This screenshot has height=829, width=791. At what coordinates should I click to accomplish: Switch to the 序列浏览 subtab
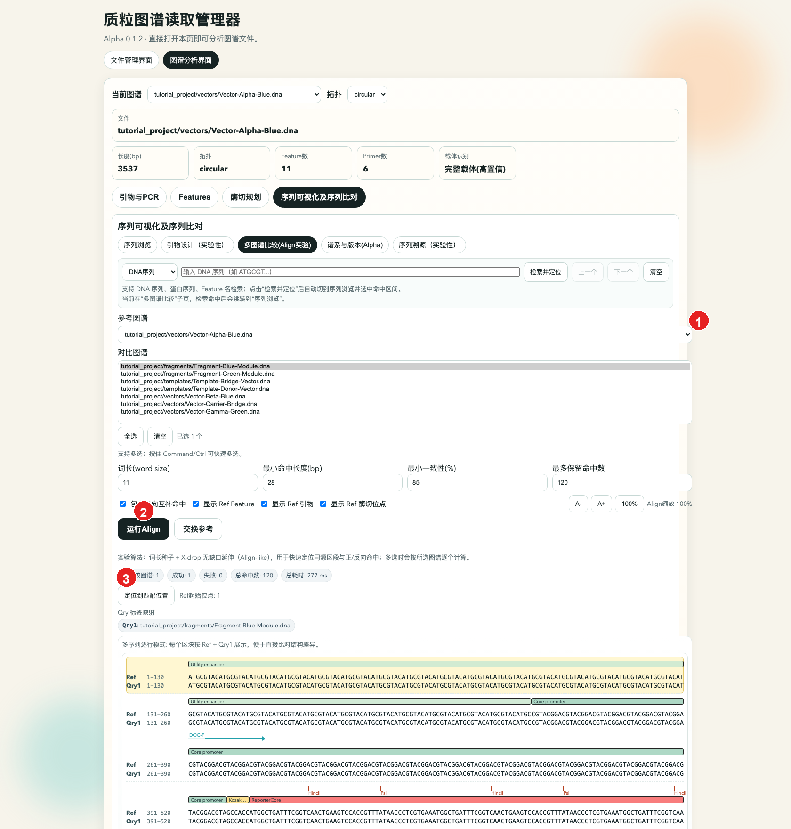point(137,245)
